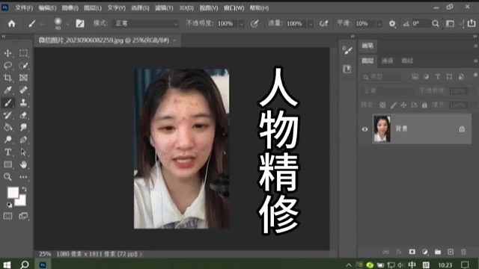479x269 pixels.
Task: Select the Pen tool
Action: pyautogui.click(x=23, y=140)
